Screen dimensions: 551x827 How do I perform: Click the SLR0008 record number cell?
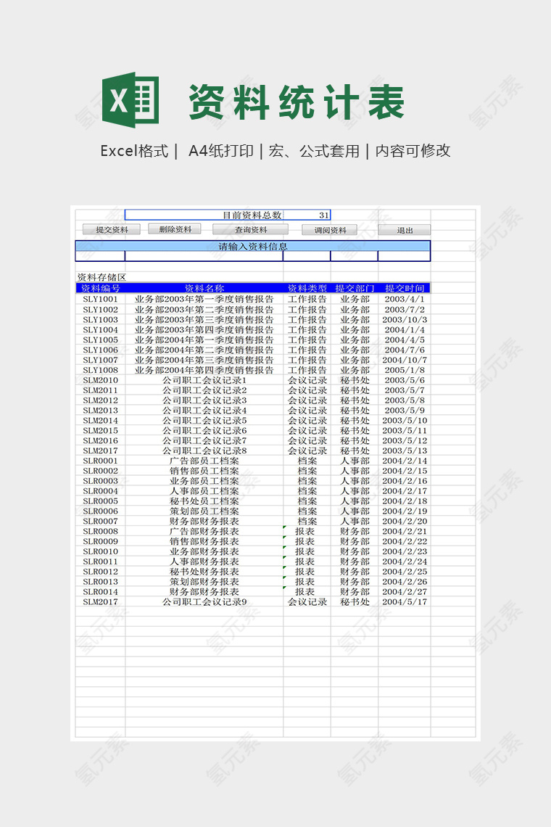[x=100, y=531]
